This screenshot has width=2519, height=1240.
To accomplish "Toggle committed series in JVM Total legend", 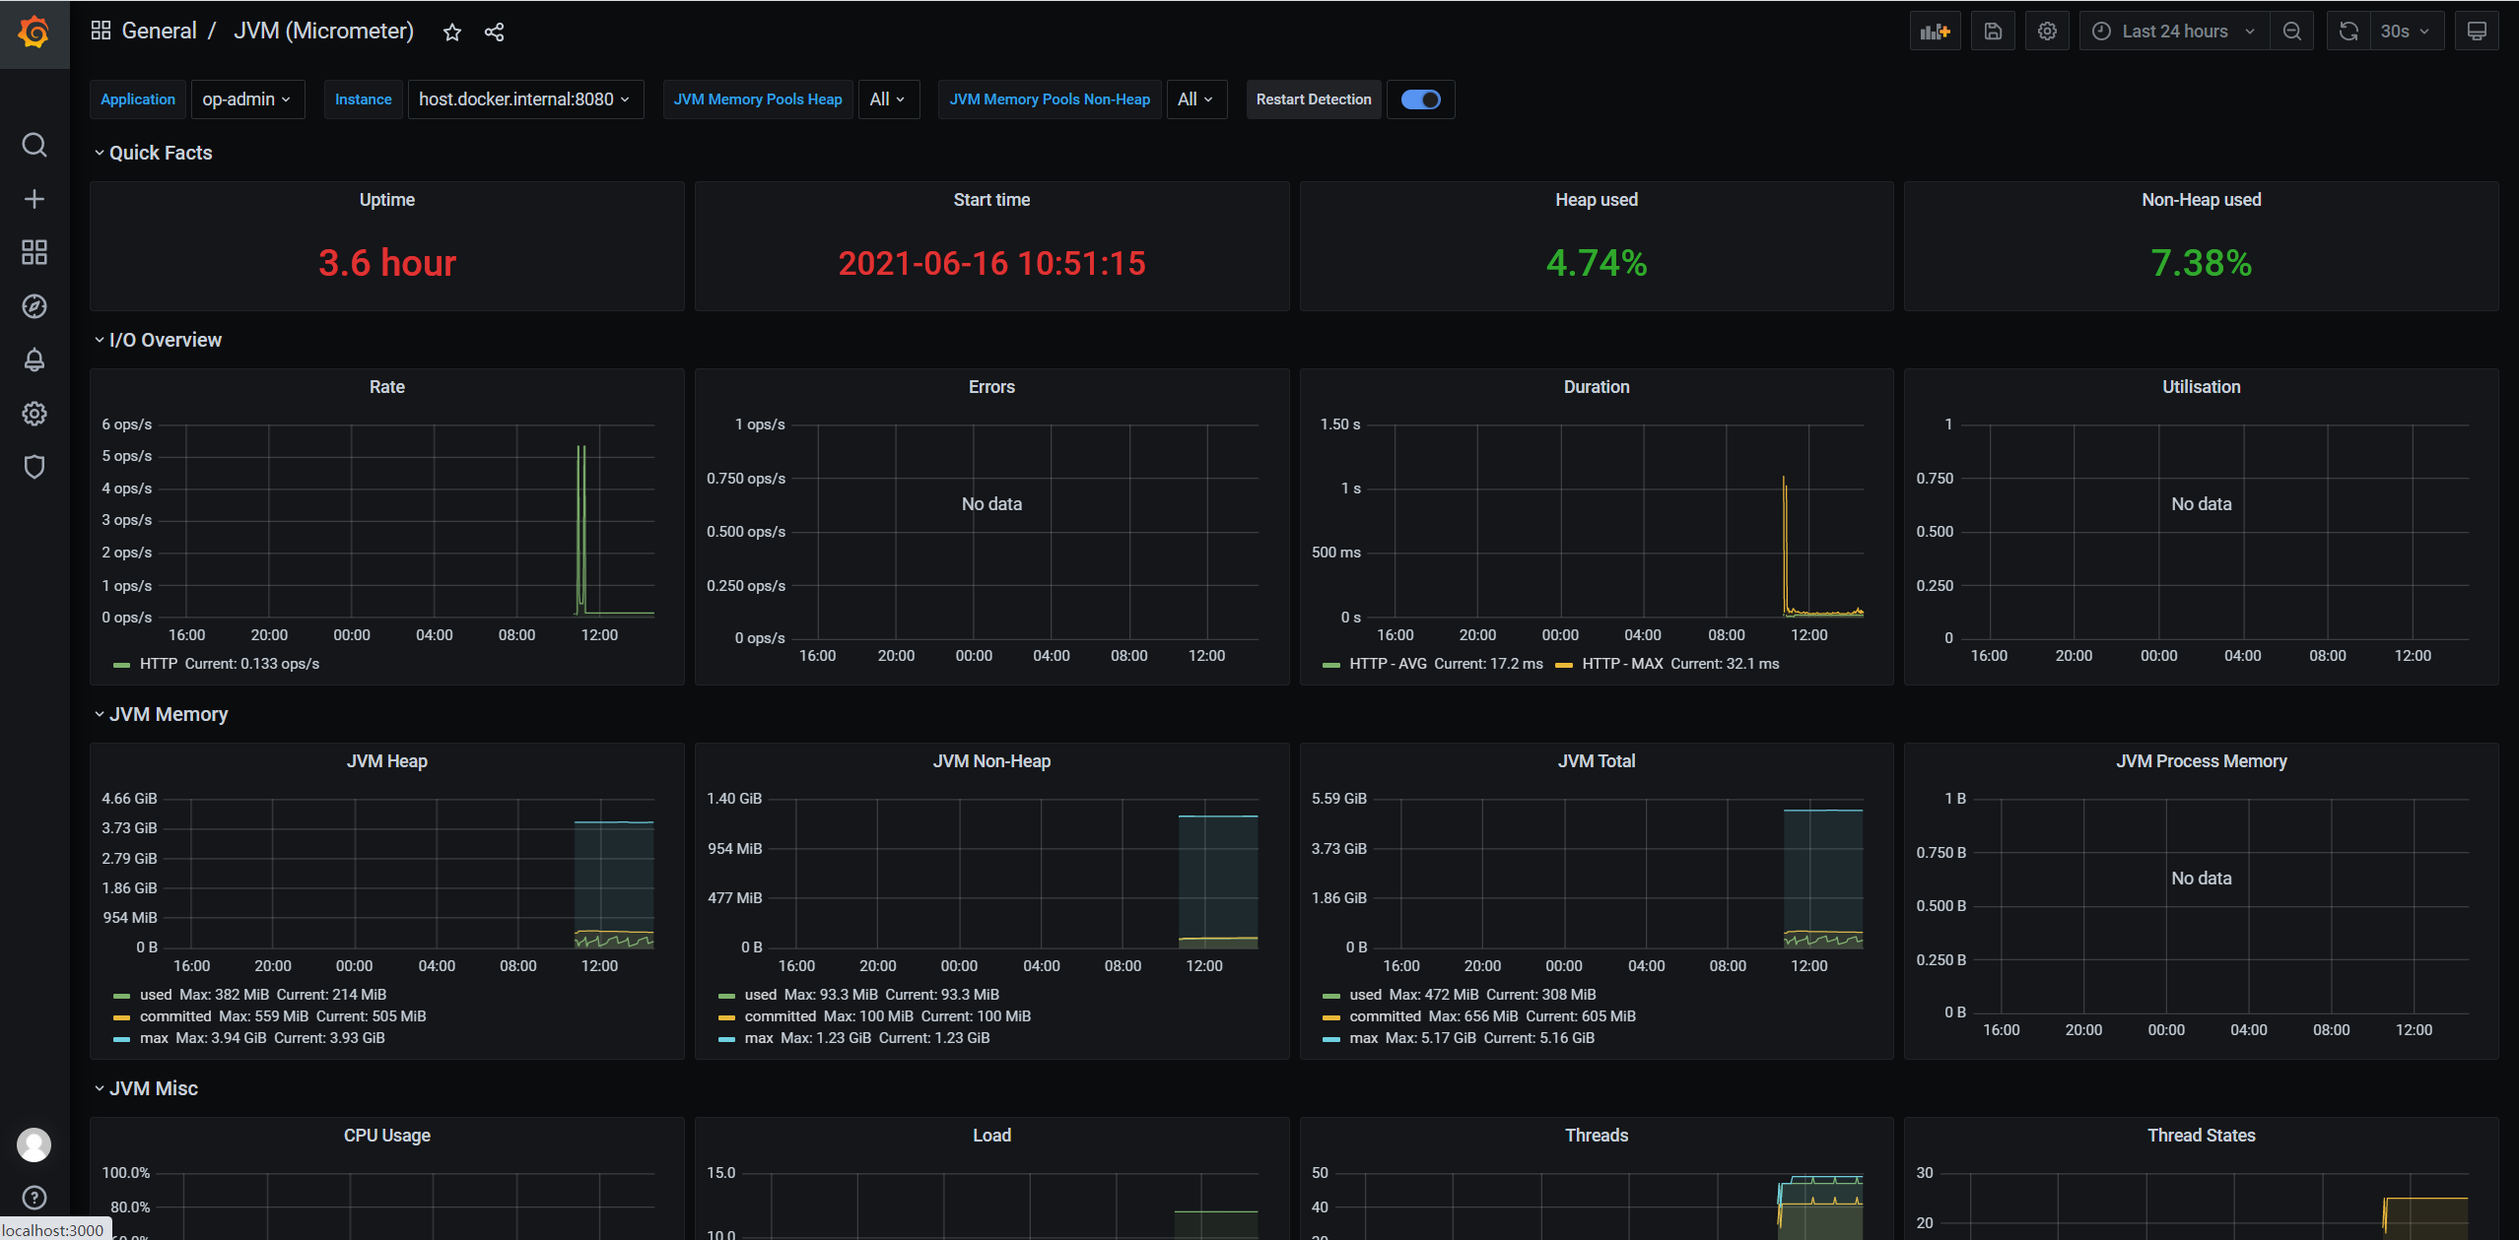I will click(1385, 1016).
